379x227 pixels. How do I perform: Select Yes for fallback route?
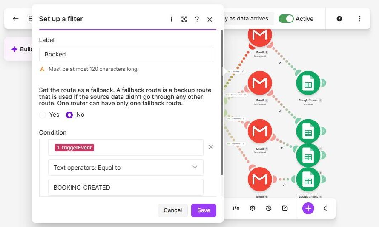[x=43, y=115]
